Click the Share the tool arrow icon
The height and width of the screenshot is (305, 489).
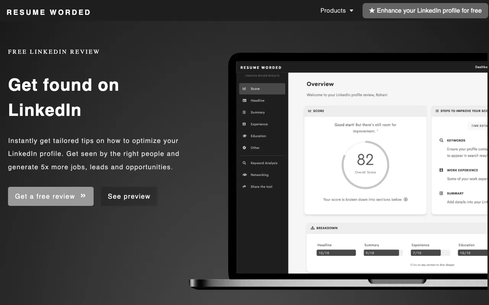click(x=244, y=187)
